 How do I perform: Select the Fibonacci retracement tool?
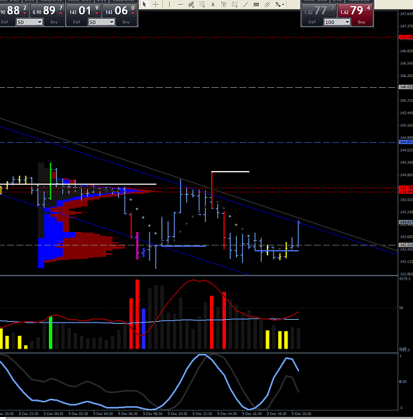click(202, 4)
